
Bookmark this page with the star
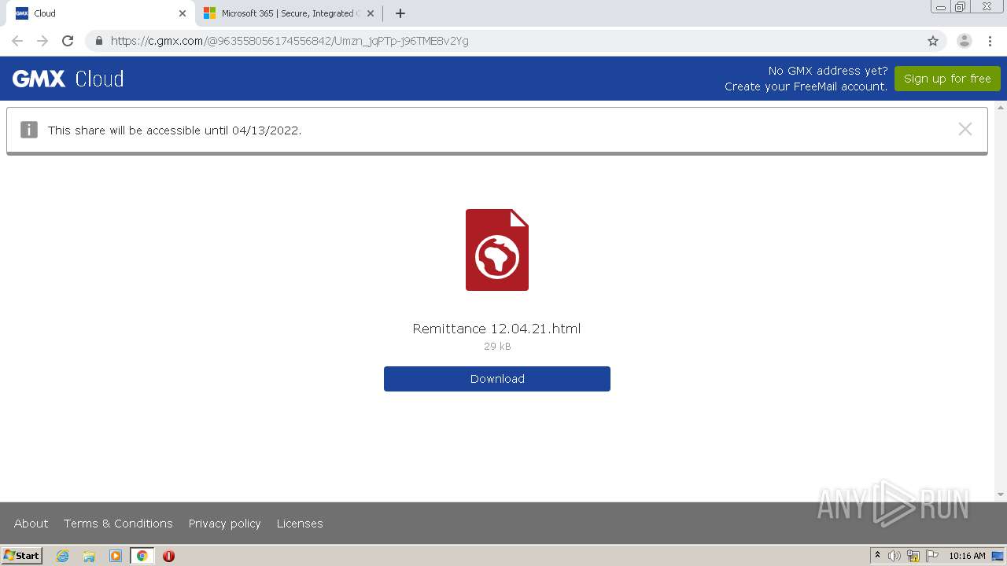tap(933, 41)
